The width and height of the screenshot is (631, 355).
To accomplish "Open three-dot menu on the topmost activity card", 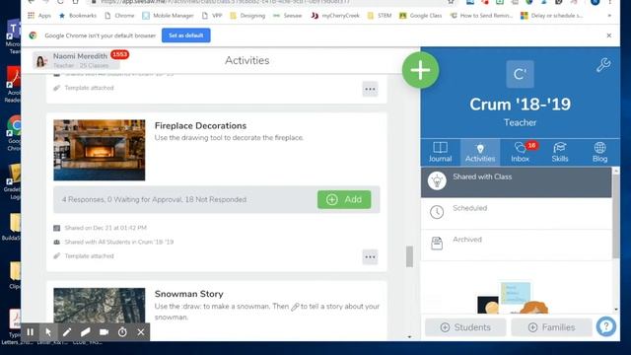I will coord(370,90).
